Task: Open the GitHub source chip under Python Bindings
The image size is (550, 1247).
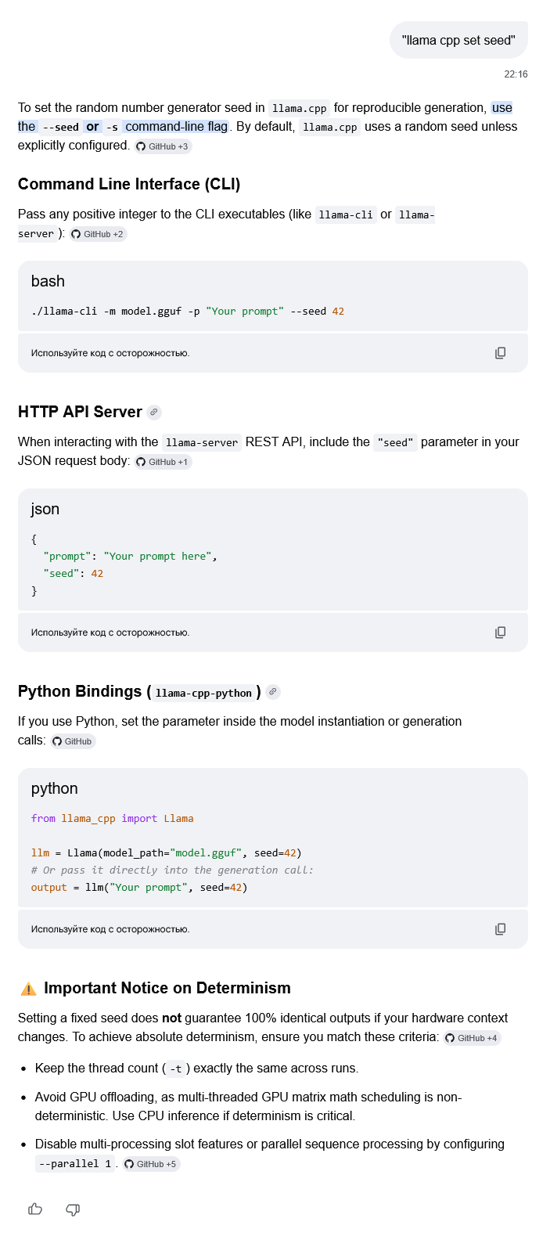Action: pos(73,741)
